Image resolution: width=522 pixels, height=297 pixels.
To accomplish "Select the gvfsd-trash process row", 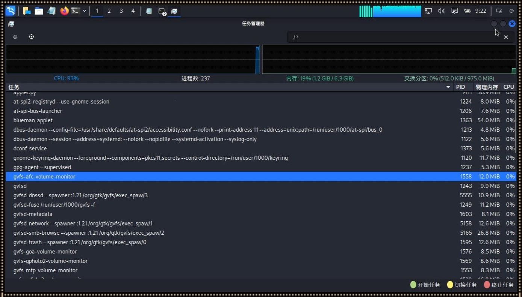I will (261, 242).
